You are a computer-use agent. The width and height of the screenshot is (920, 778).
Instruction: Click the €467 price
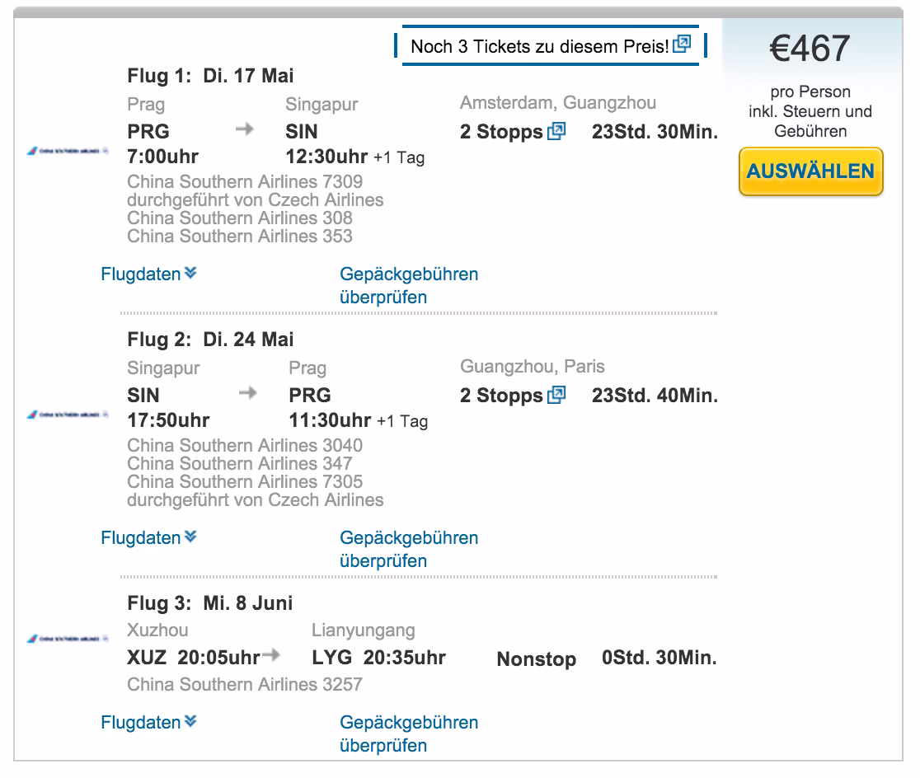coord(809,49)
